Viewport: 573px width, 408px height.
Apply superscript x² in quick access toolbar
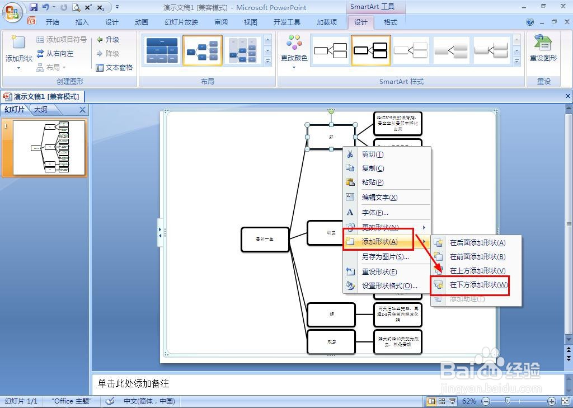tap(88, 7)
